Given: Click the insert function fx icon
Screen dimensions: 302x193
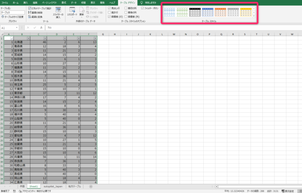Looking at the screenshot, I should pos(41,28).
